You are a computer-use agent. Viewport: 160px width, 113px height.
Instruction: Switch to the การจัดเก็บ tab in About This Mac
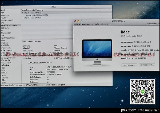pyautogui.click(x=95, y=24)
